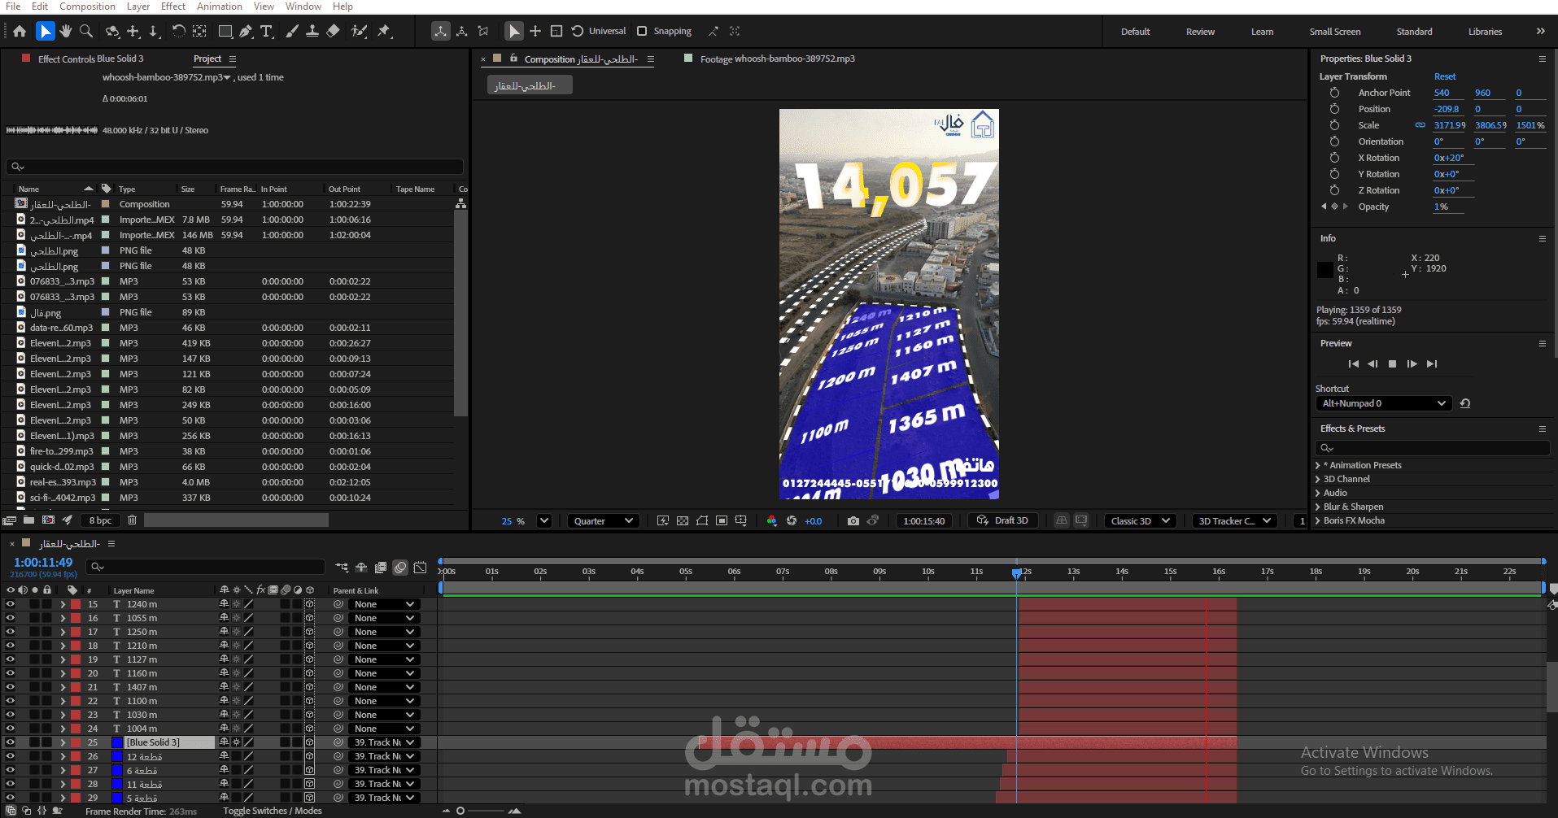The height and width of the screenshot is (818, 1558).
Task: Click the Region of Interest icon
Action: [722, 521]
